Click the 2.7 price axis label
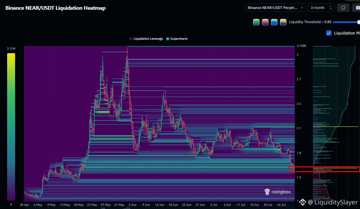The height and width of the screenshot is (209, 360). click(x=299, y=79)
